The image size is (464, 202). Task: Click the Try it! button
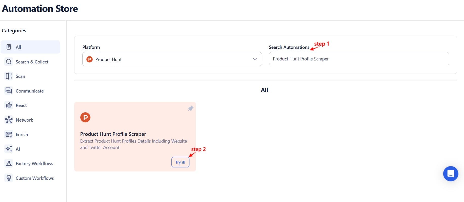pos(180,162)
